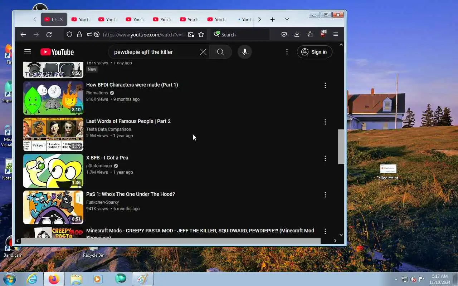Open Windows Explorer folder from taskbar
Screen dimensions: 458x286
[x=76, y=279]
